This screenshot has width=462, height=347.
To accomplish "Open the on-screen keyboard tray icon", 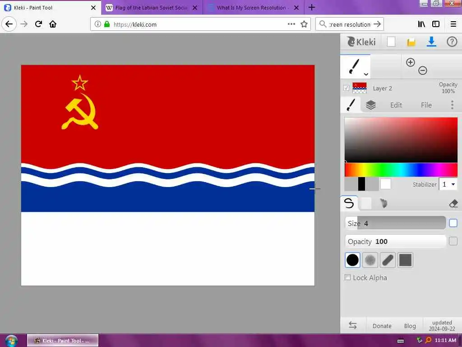I will 401,341.
